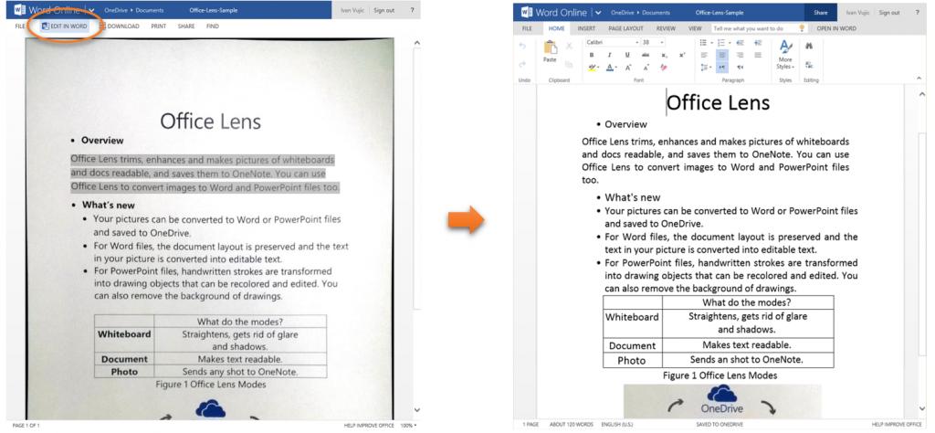Click SHARE in the left window toolbar
This screenshot has width=935, height=433.
[186, 26]
